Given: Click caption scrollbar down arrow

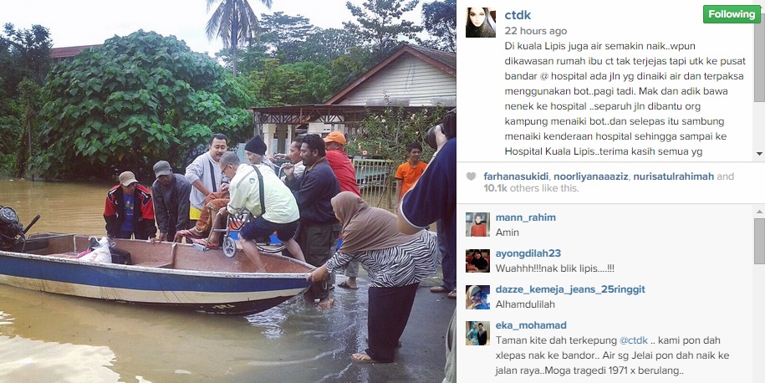Looking at the screenshot, I should 759,153.
